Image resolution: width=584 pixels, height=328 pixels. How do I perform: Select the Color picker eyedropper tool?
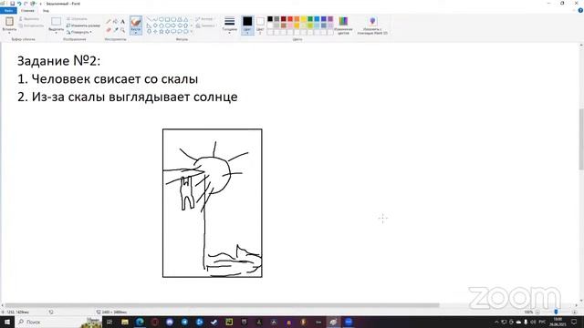(116, 30)
